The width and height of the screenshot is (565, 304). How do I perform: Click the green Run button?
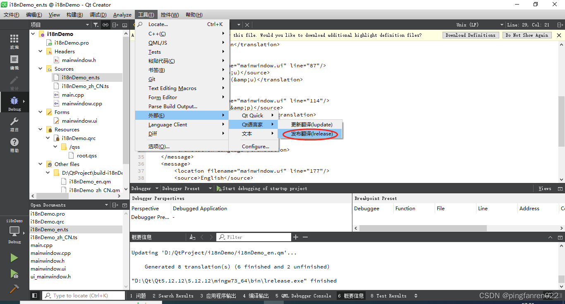[14, 257]
